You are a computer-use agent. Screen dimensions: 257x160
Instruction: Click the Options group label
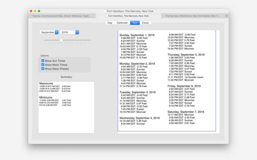tap(44, 56)
